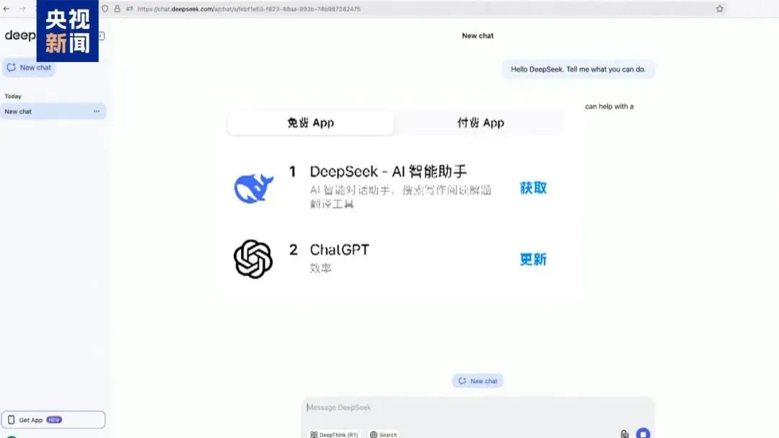The width and height of the screenshot is (779, 438).
Task: Click the browser back arrow
Action: (6, 8)
